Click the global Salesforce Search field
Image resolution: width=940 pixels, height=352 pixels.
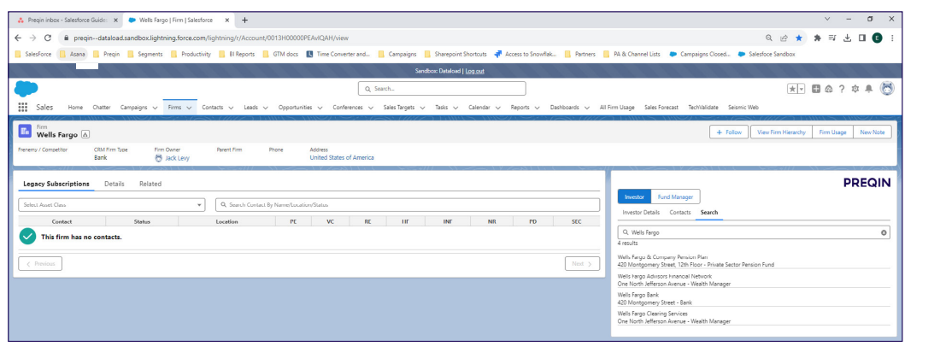442,89
